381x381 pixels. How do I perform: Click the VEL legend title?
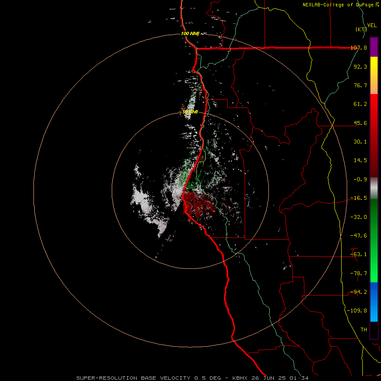(372, 25)
